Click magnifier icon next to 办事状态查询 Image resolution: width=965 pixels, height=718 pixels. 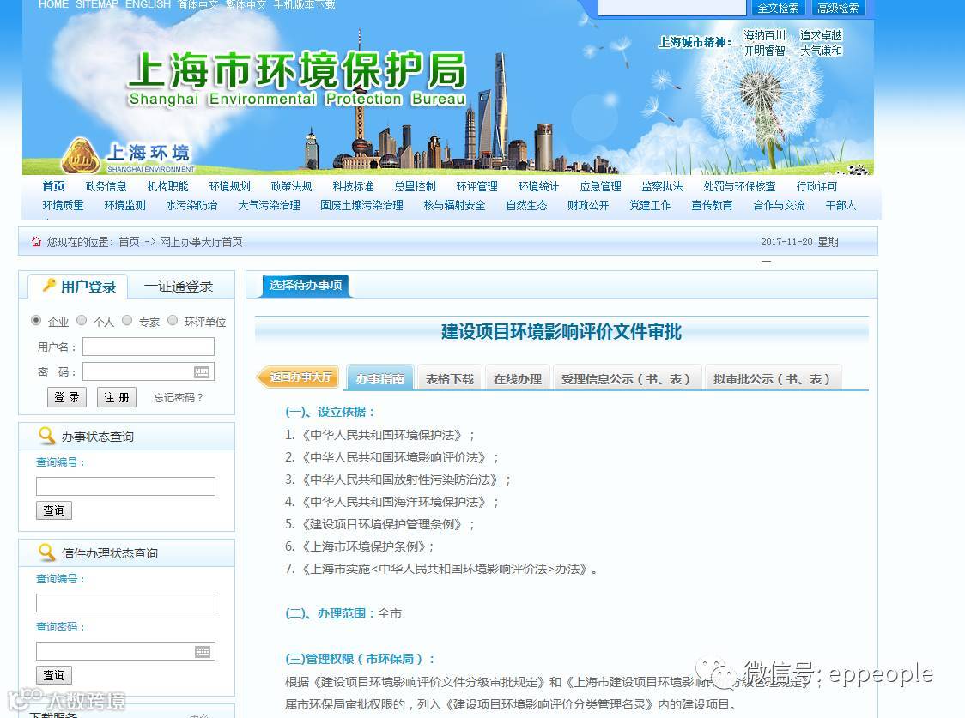(46, 435)
